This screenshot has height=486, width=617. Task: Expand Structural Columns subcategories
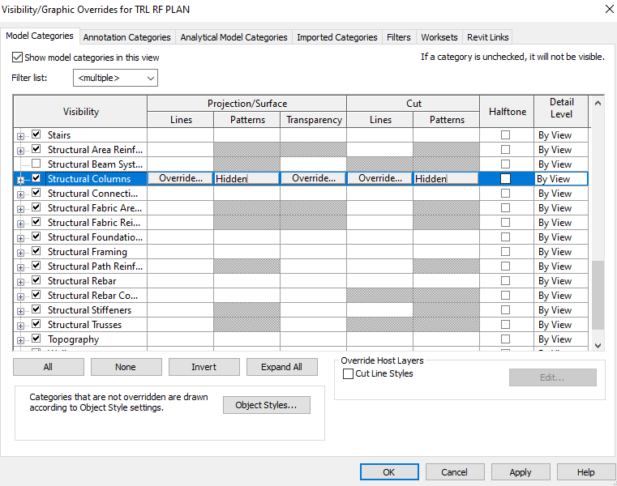20,180
